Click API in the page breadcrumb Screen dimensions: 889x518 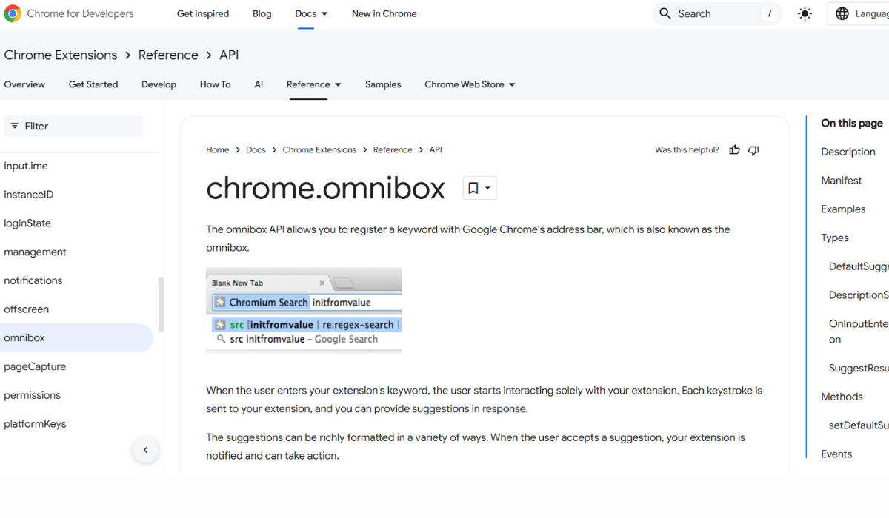pos(436,149)
